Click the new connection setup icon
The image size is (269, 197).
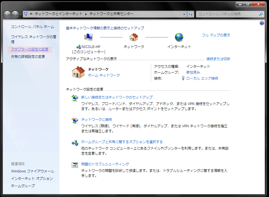pyautogui.click(x=75, y=98)
